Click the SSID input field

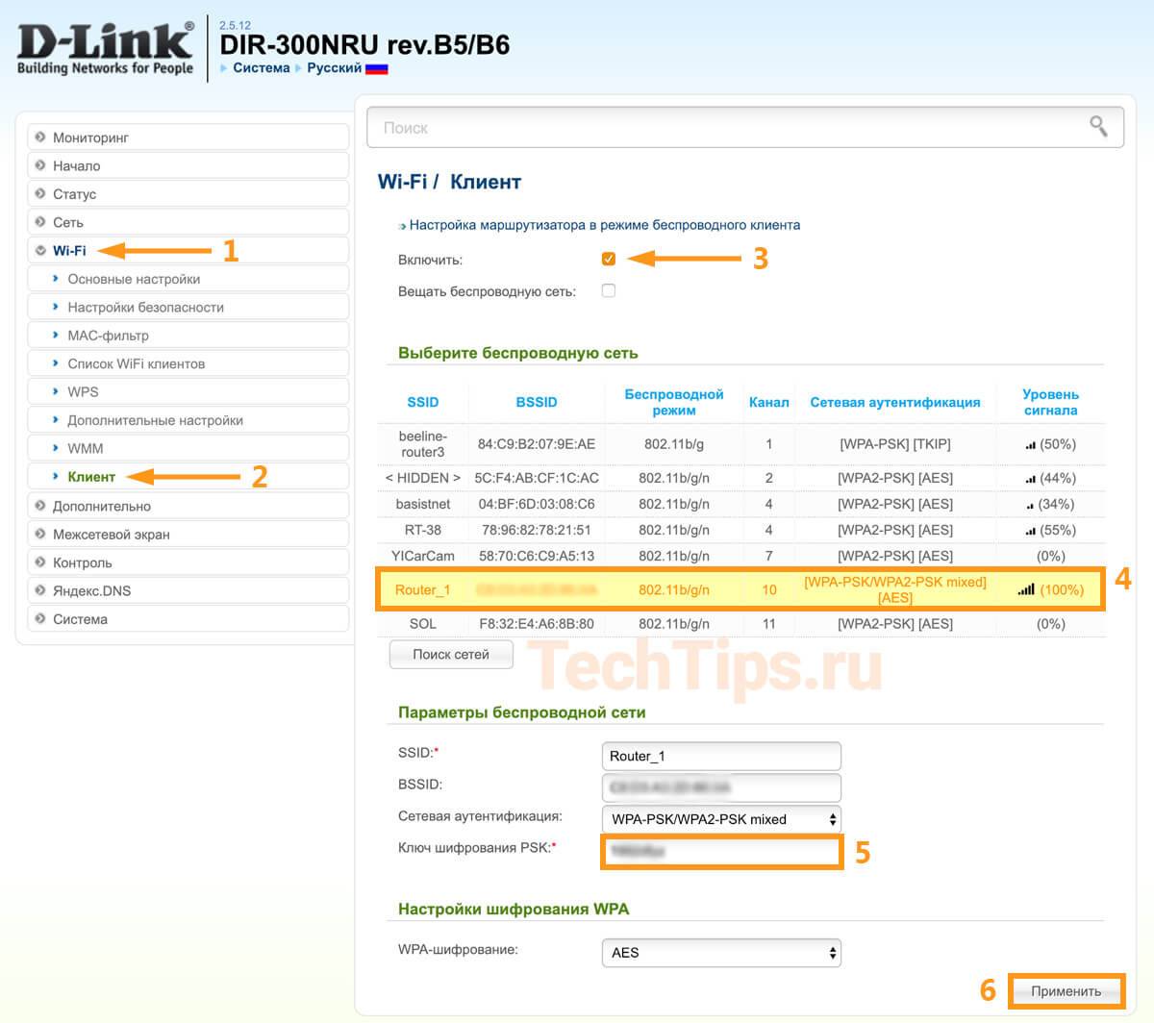(x=721, y=756)
